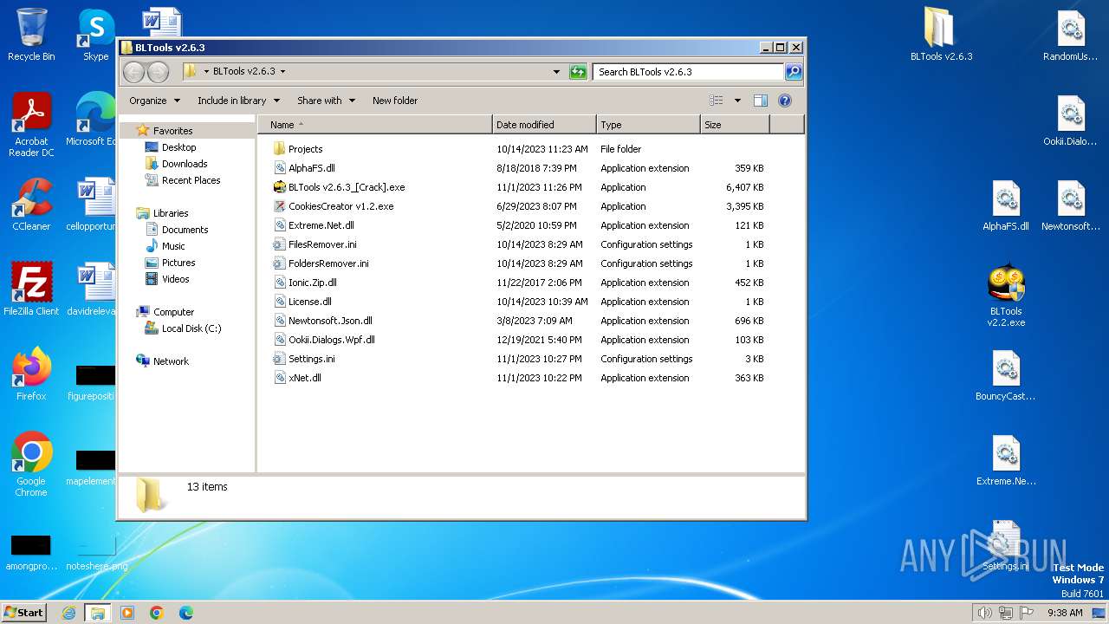Select the Music library
1109x624 pixels.
click(173, 246)
